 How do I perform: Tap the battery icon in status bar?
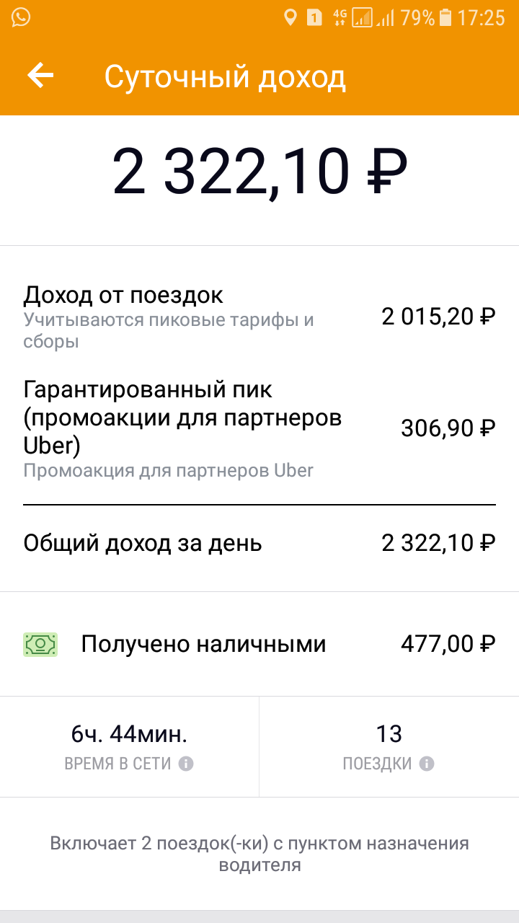(x=446, y=17)
